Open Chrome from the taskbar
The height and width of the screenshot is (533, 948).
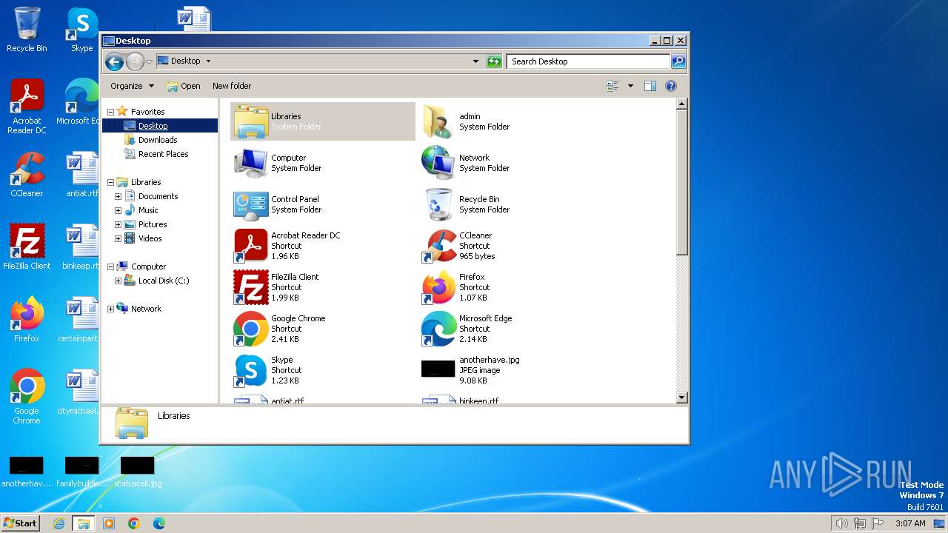(134, 523)
